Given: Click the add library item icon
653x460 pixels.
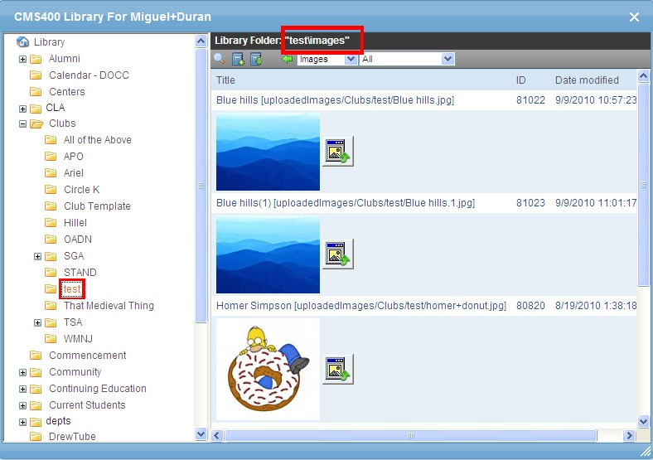Looking at the screenshot, I should tap(238, 59).
